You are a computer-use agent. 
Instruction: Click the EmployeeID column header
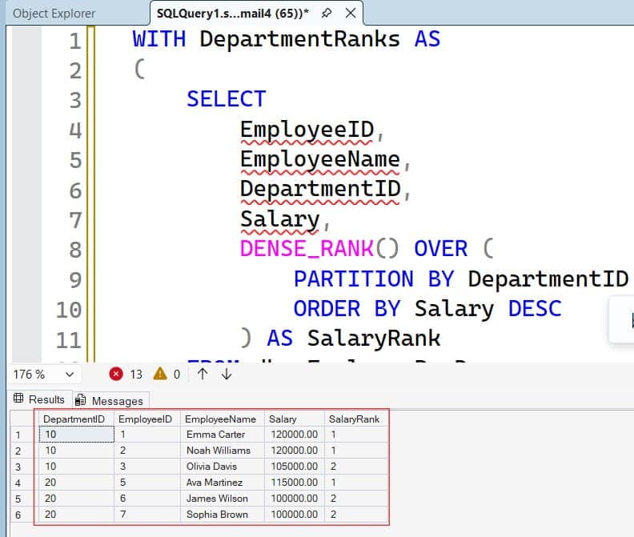(147, 419)
